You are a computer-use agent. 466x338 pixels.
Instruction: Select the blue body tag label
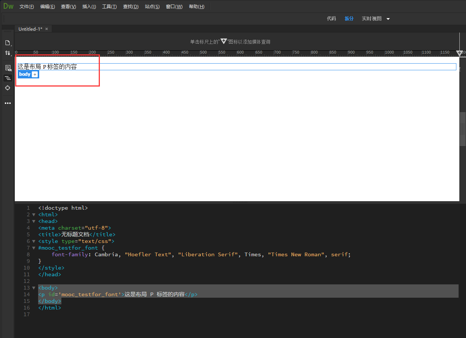tap(25, 74)
